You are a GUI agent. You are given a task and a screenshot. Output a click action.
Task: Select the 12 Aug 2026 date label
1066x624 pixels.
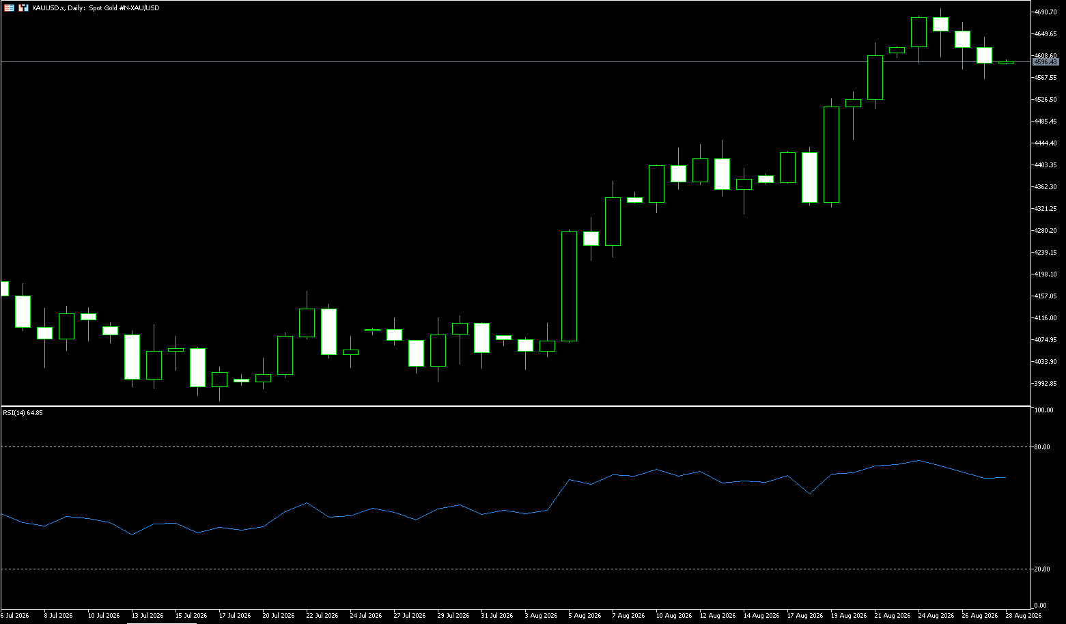(x=717, y=616)
